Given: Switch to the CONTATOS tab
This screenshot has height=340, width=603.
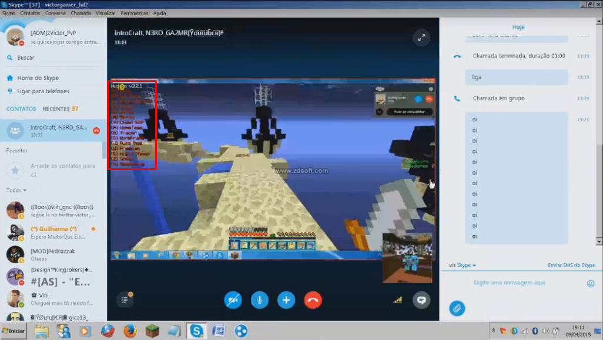Looking at the screenshot, I should pos(21,109).
